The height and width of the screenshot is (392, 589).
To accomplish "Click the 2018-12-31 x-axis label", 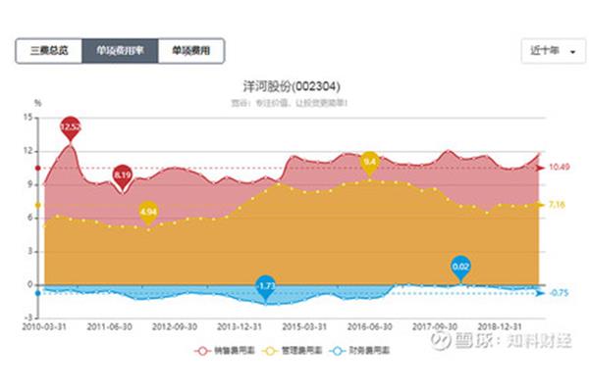I will [x=500, y=327].
